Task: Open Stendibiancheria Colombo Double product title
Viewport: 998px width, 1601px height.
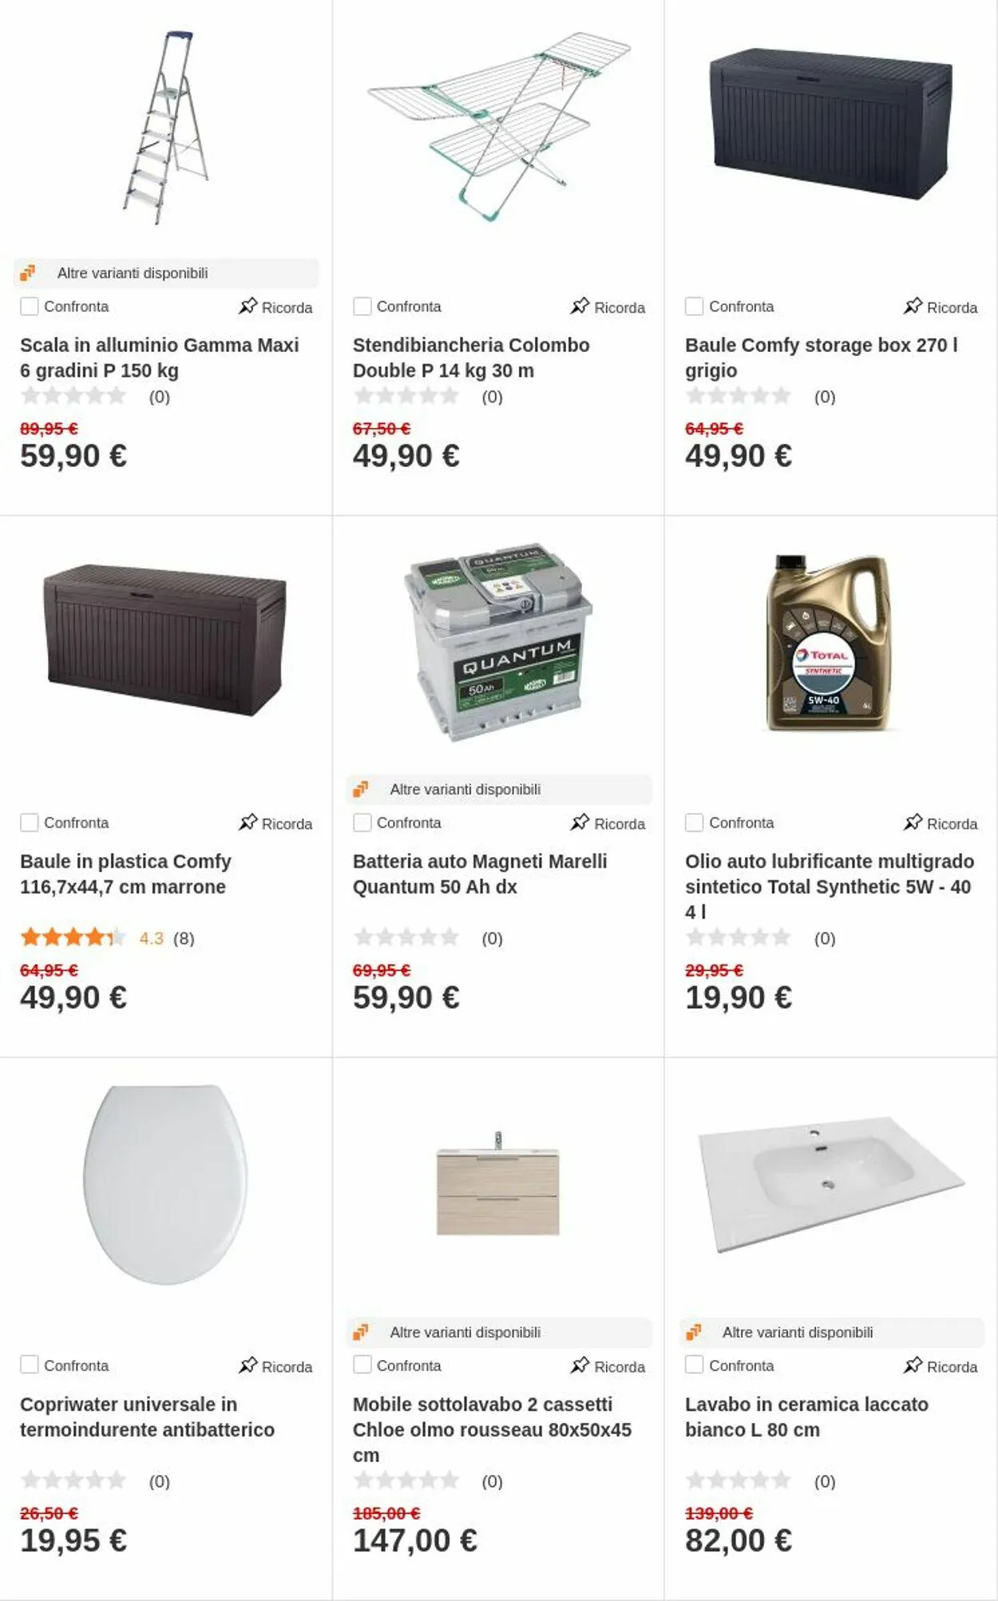Action: click(x=471, y=358)
